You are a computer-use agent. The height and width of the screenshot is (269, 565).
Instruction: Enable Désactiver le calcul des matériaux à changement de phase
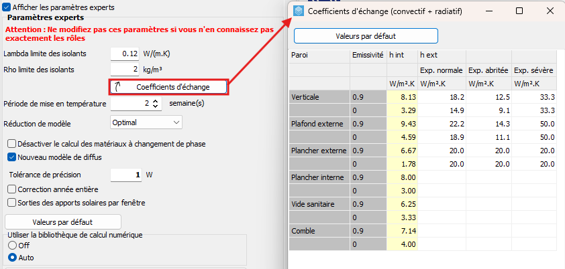pyautogui.click(x=12, y=144)
